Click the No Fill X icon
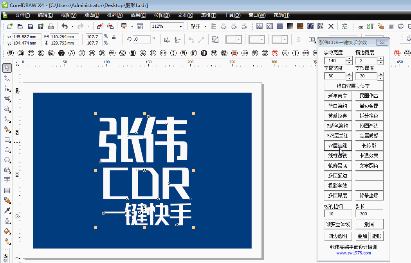This screenshot has height=263, width=411. (x=331, y=26)
